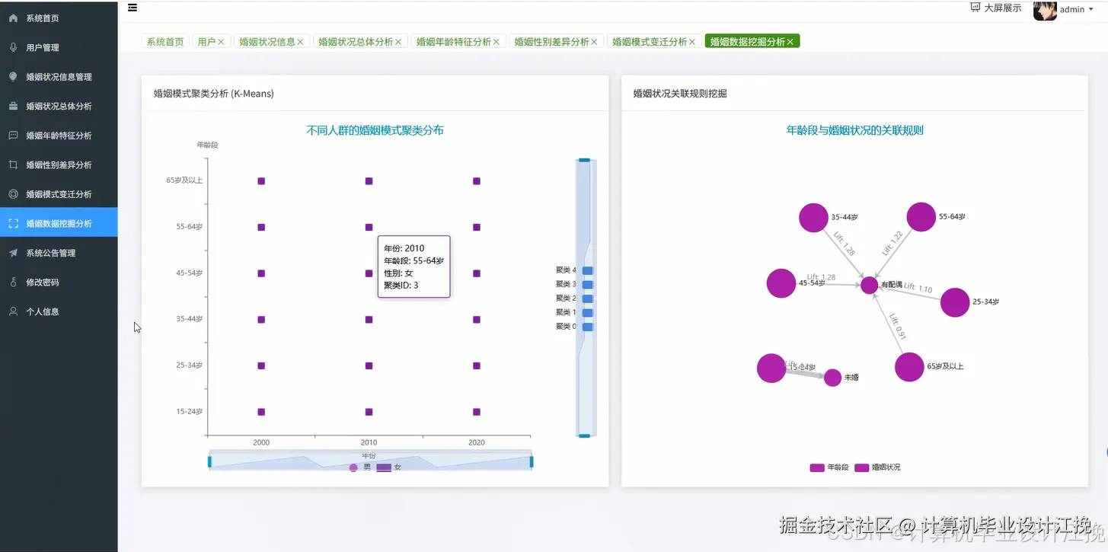Screen dimensions: 1108x552
Task: Click the 55-64岁 node in the graph
Action: [921, 217]
